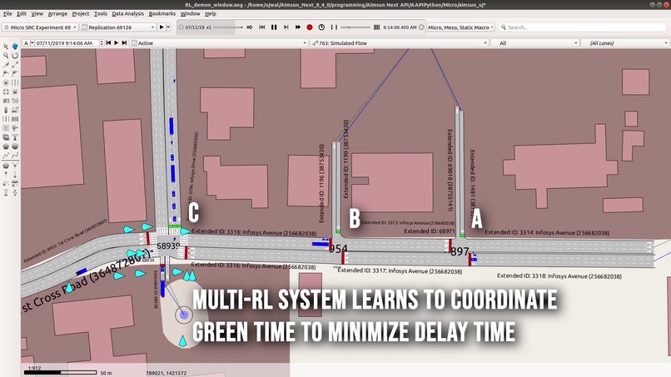Screen dimensions: 671x377
Task: Open the Replication 69126 dropdown
Action: [118, 27]
